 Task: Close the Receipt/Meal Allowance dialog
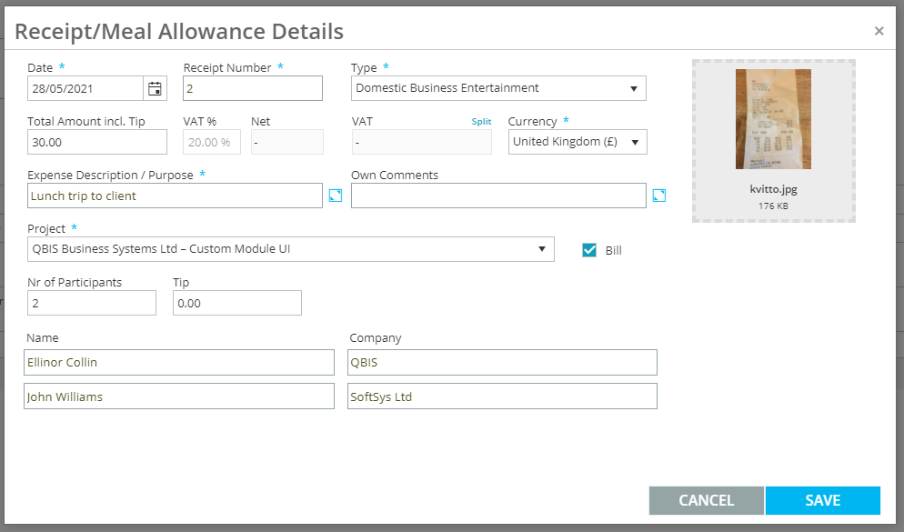point(879,31)
